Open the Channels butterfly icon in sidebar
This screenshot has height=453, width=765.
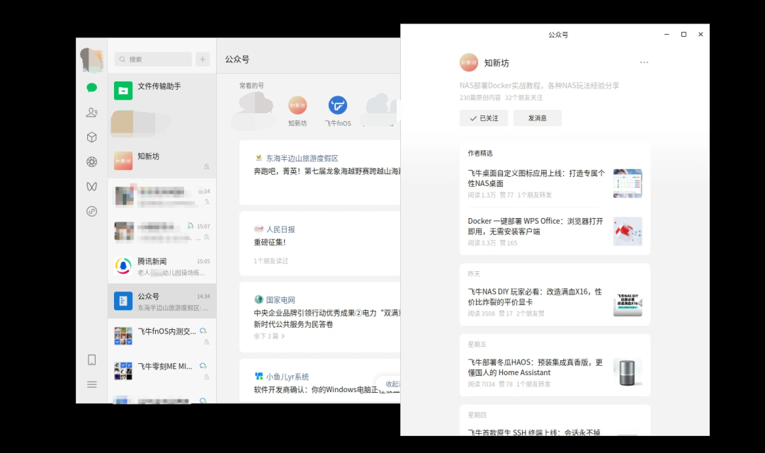tap(91, 187)
